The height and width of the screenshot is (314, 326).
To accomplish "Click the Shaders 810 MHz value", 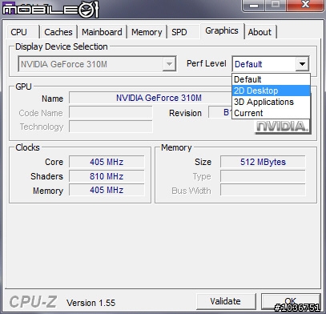I will pos(107,176).
